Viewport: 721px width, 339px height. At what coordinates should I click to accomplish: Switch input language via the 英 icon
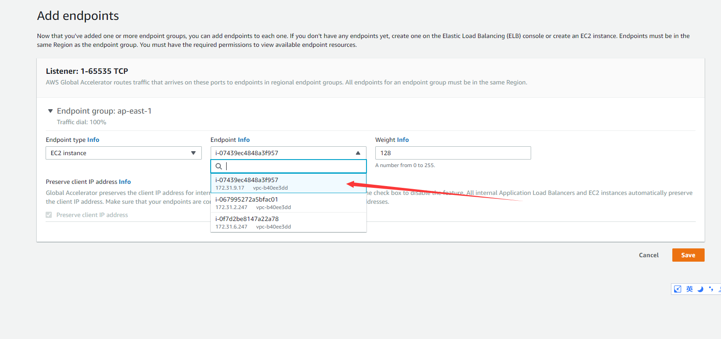[690, 289]
